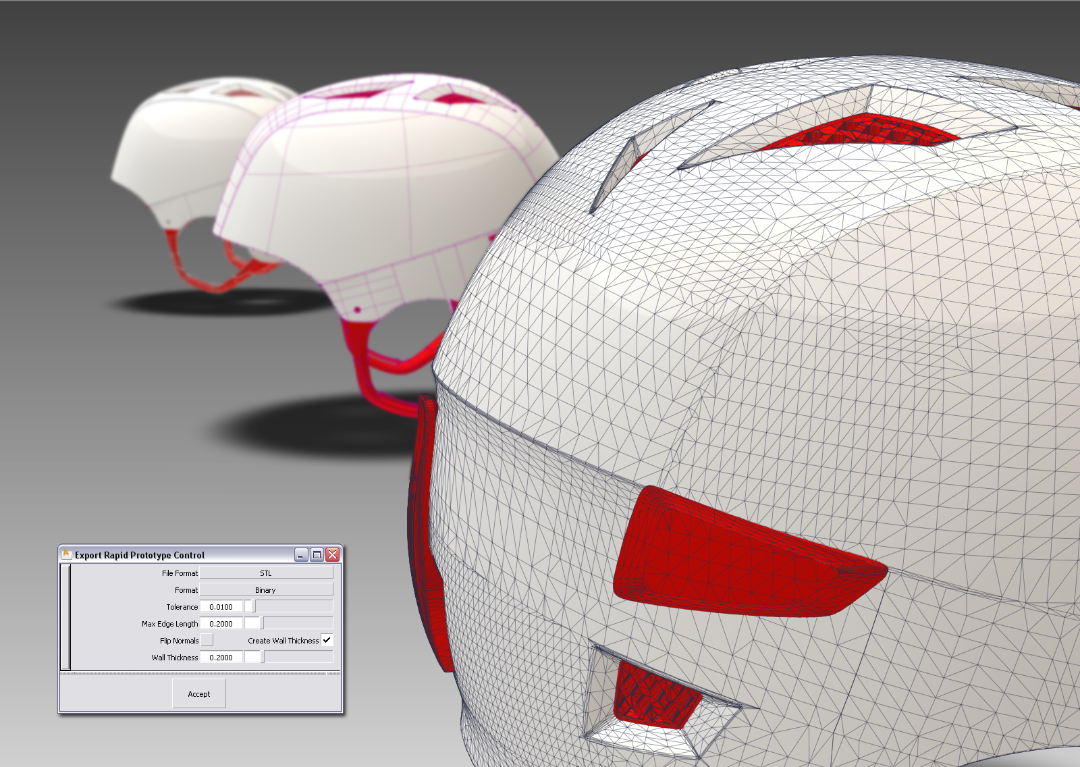Close the Export Rapid Prototype Control dialog
Viewport: 1080px width, 767px height.
coord(332,555)
